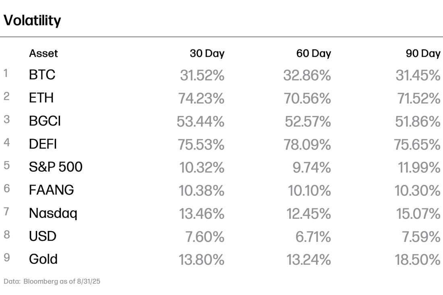
Task: Select DEFI 90 Day value 75.65%
Action: pyautogui.click(x=417, y=144)
